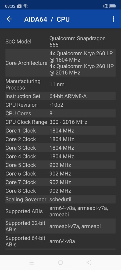
Task: Tap the Manufacturing Process 11 nm row
Action: tap(60, 84)
